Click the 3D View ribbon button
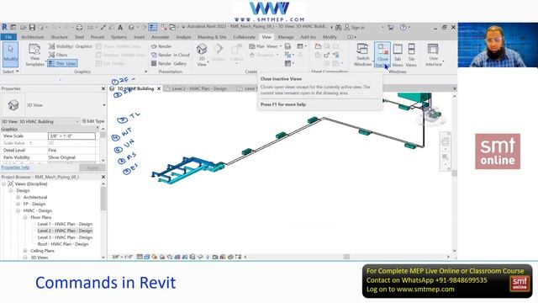Screen dimensions: 538x303 coord(202,55)
